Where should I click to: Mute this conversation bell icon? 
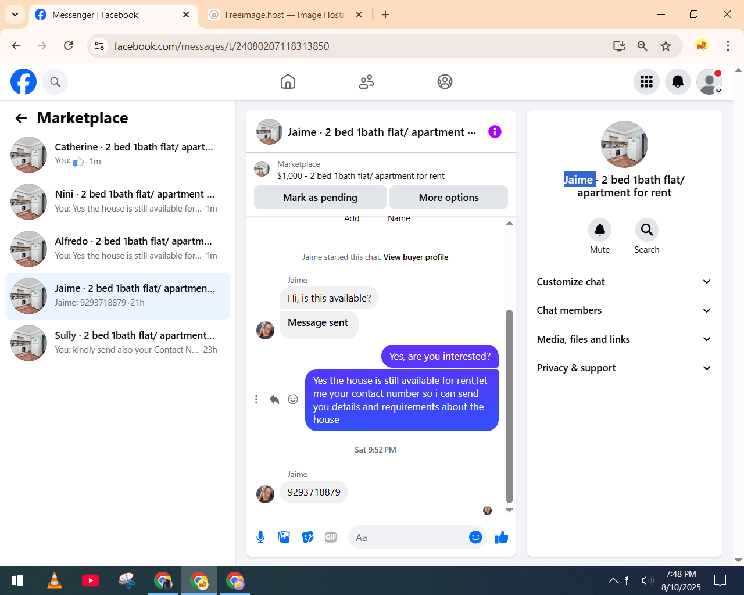click(600, 230)
